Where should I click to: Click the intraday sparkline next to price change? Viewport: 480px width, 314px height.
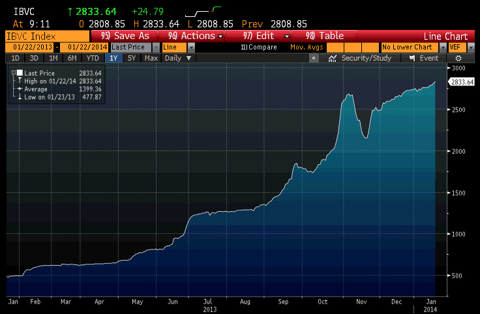(203, 12)
